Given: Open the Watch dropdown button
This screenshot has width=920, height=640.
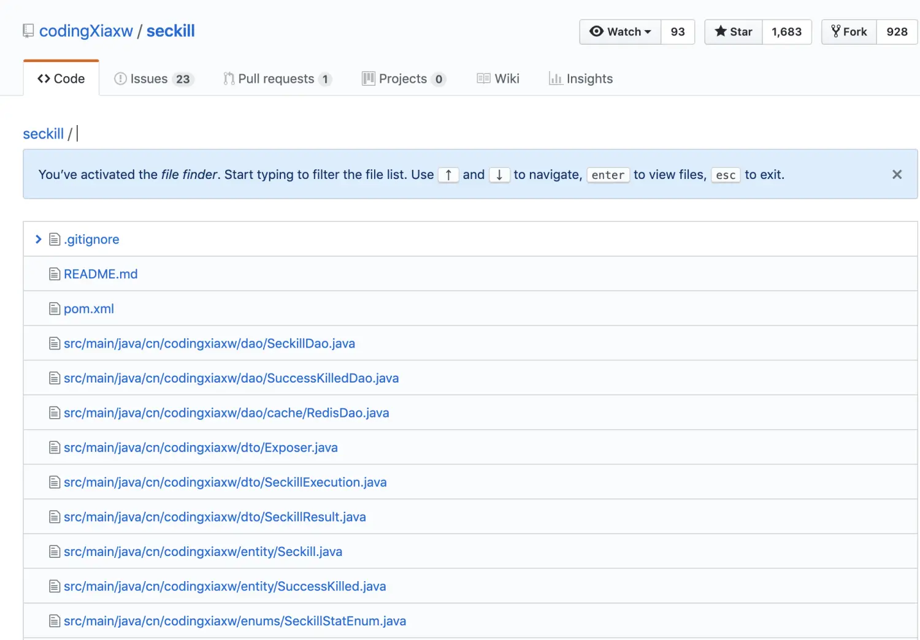Looking at the screenshot, I should click(620, 32).
